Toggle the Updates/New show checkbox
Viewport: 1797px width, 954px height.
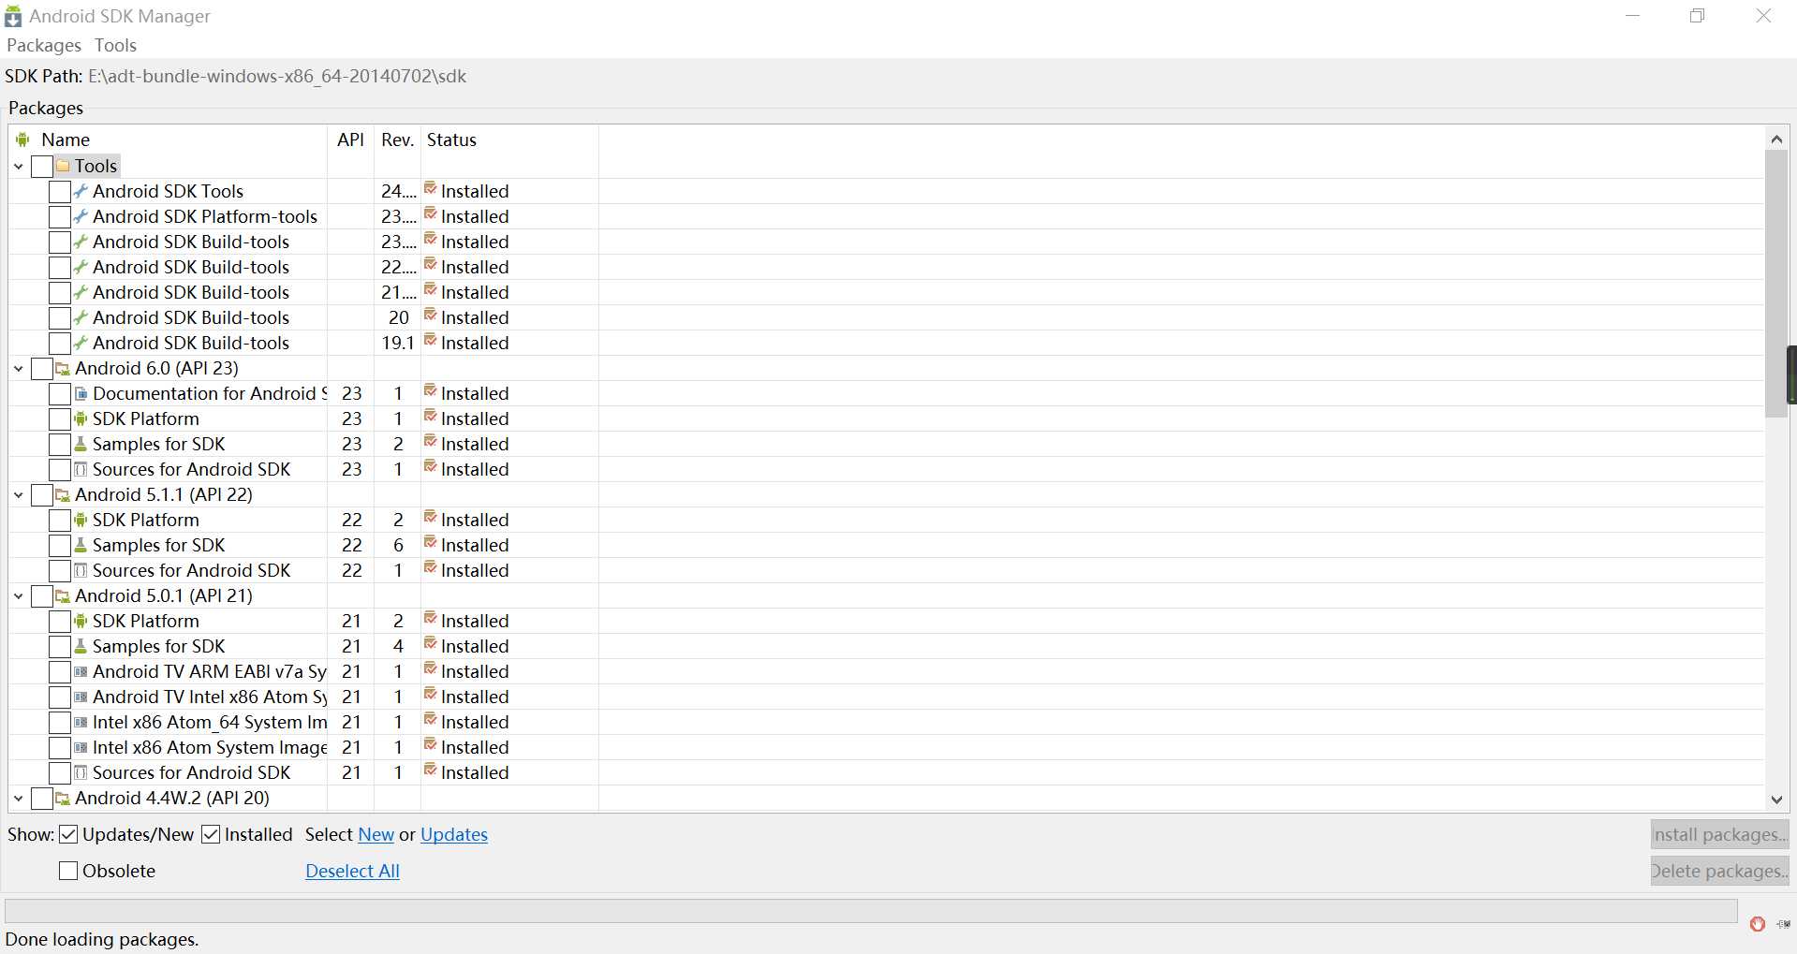click(68, 834)
